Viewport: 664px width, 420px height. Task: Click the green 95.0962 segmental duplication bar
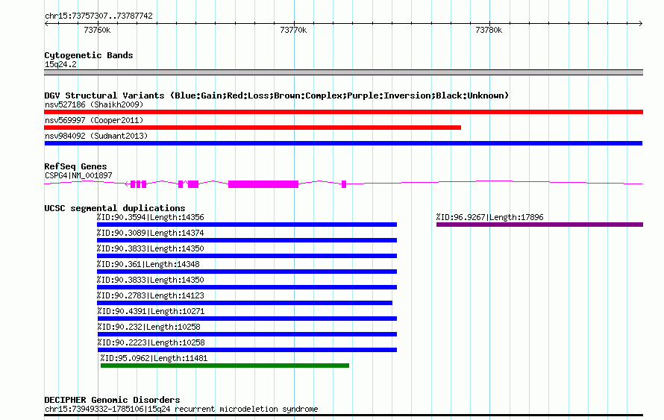pos(225,366)
